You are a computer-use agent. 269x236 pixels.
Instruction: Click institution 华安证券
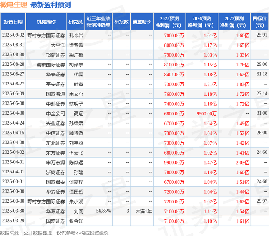55,192
